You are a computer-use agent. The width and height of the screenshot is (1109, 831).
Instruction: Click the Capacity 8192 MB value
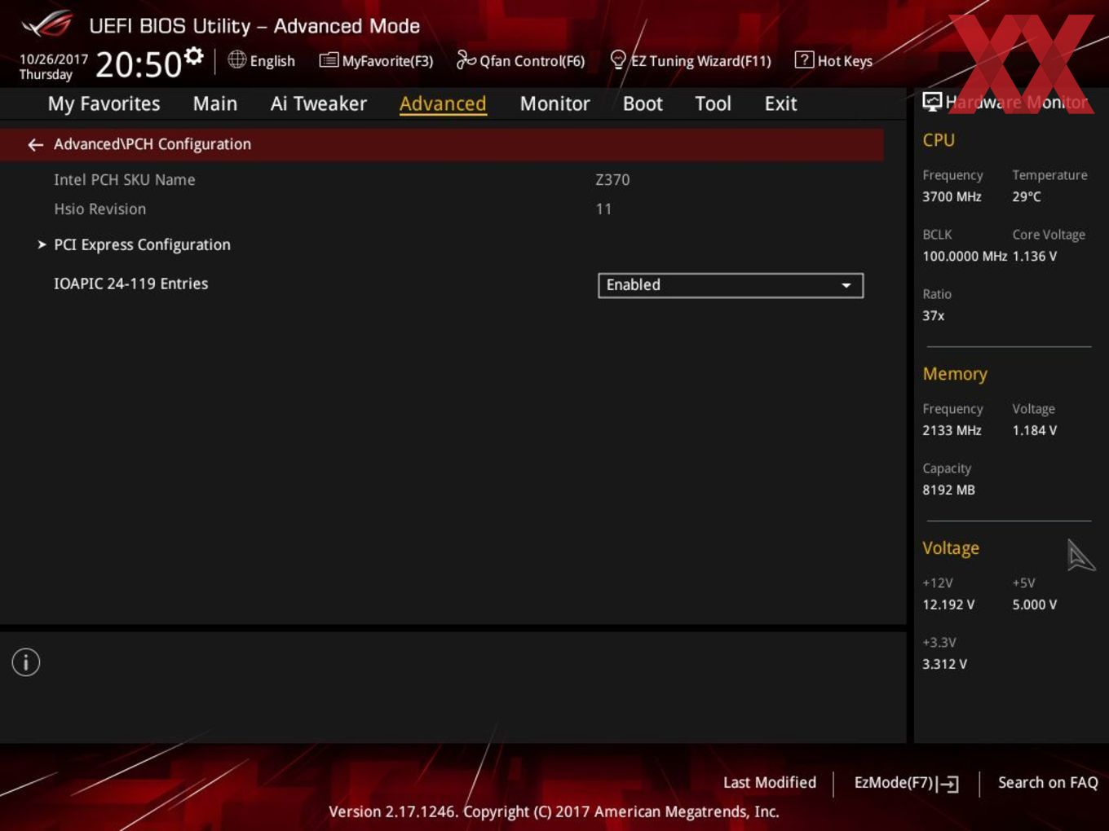click(948, 490)
